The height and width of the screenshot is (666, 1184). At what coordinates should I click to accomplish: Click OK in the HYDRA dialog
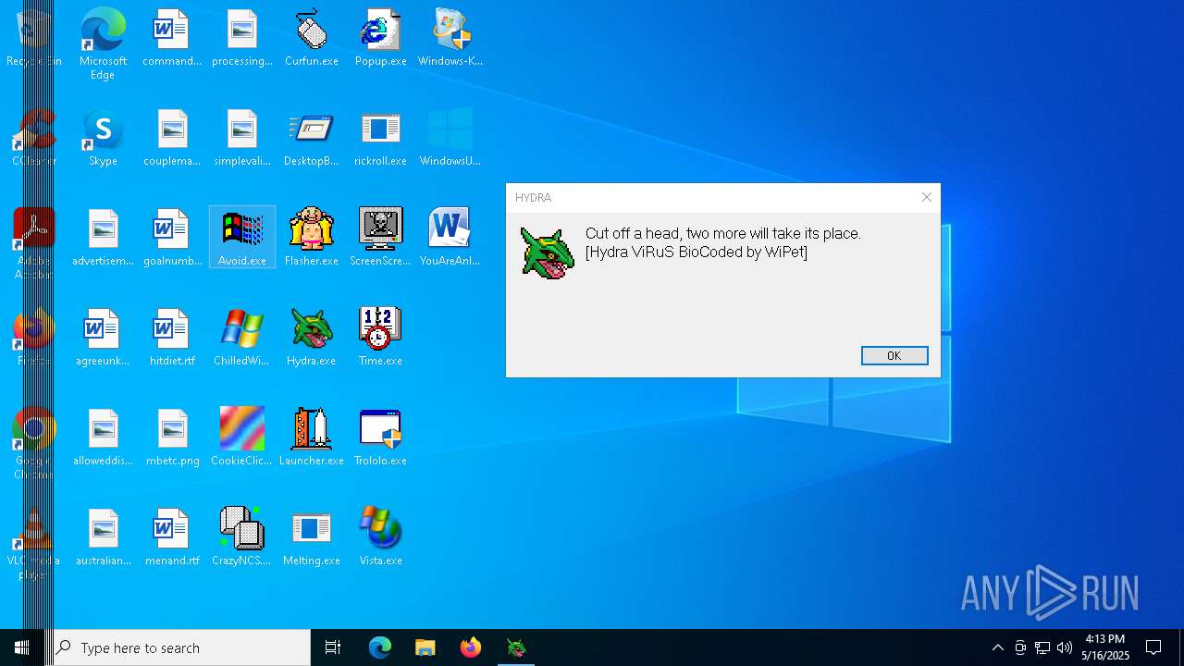pyautogui.click(x=894, y=356)
